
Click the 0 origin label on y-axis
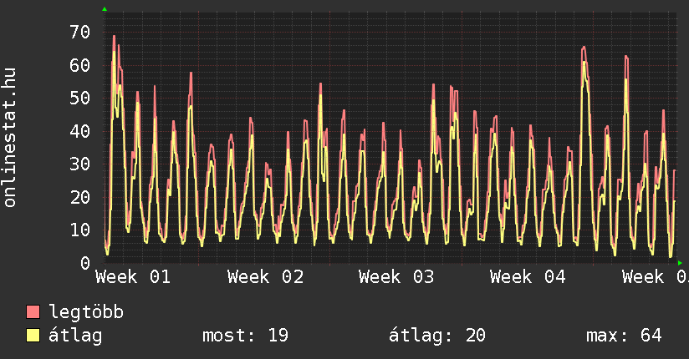pos(84,263)
